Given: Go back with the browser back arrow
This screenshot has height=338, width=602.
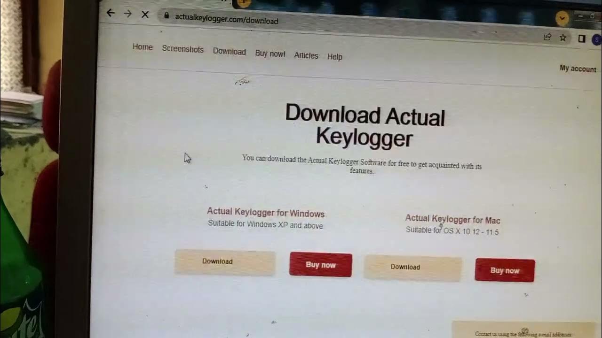Looking at the screenshot, I should tap(111, 13).
